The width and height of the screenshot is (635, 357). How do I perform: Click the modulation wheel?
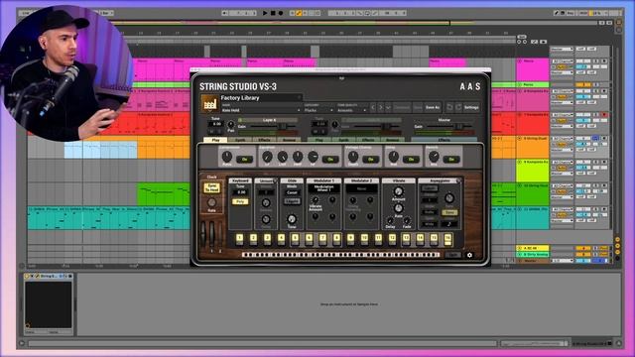click(211, 234)
